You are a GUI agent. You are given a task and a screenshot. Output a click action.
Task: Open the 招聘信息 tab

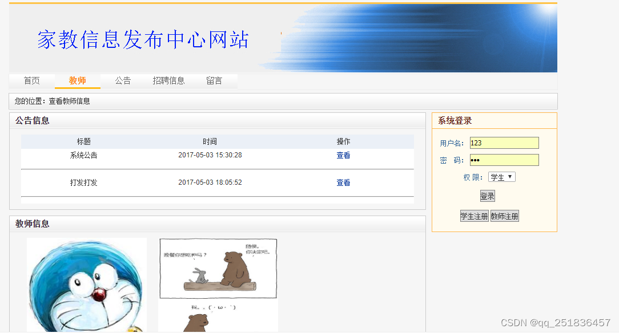pos(168,81)
